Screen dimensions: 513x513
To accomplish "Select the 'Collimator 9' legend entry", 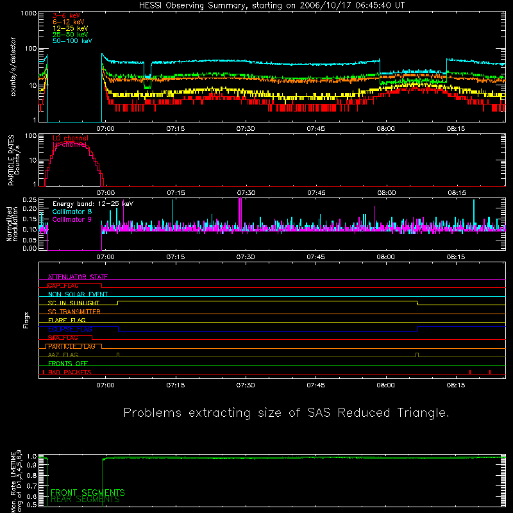I will (72, 219).
